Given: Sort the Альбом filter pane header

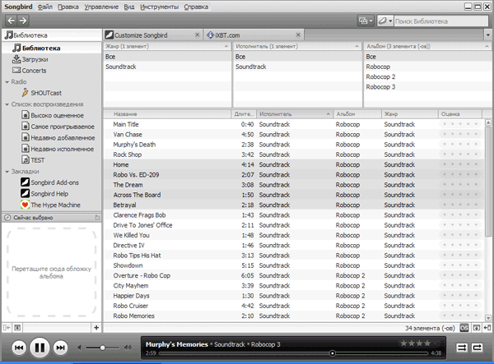Looking at the screenshot, I should click(x=428, y=47).
